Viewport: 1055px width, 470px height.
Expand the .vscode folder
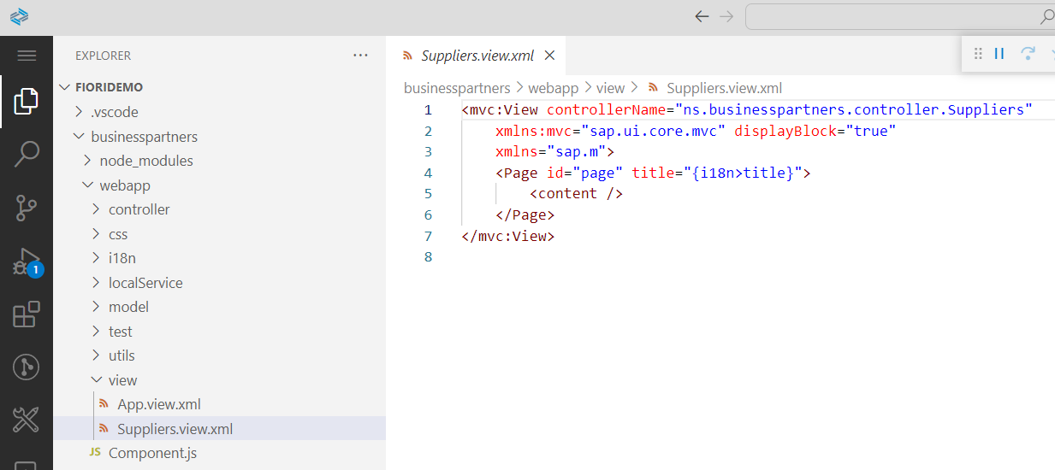[80, 112]
